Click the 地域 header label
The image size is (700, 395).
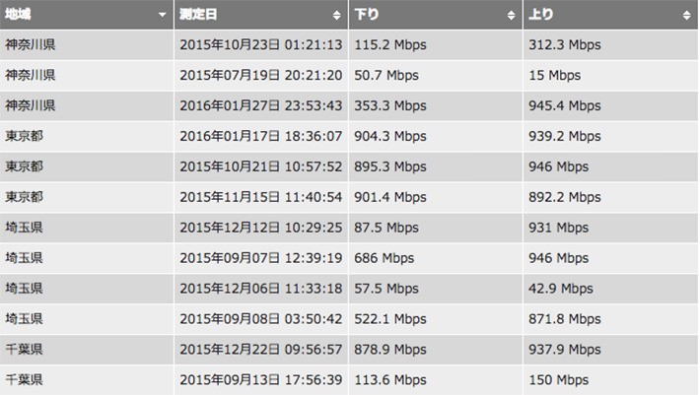click(18, 16)
